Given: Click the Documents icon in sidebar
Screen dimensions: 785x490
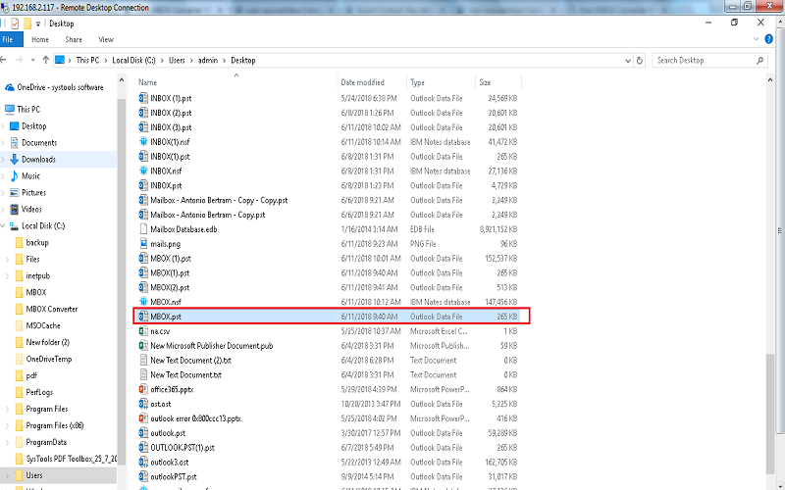Looking at the screenshot, I should point(14,143).
